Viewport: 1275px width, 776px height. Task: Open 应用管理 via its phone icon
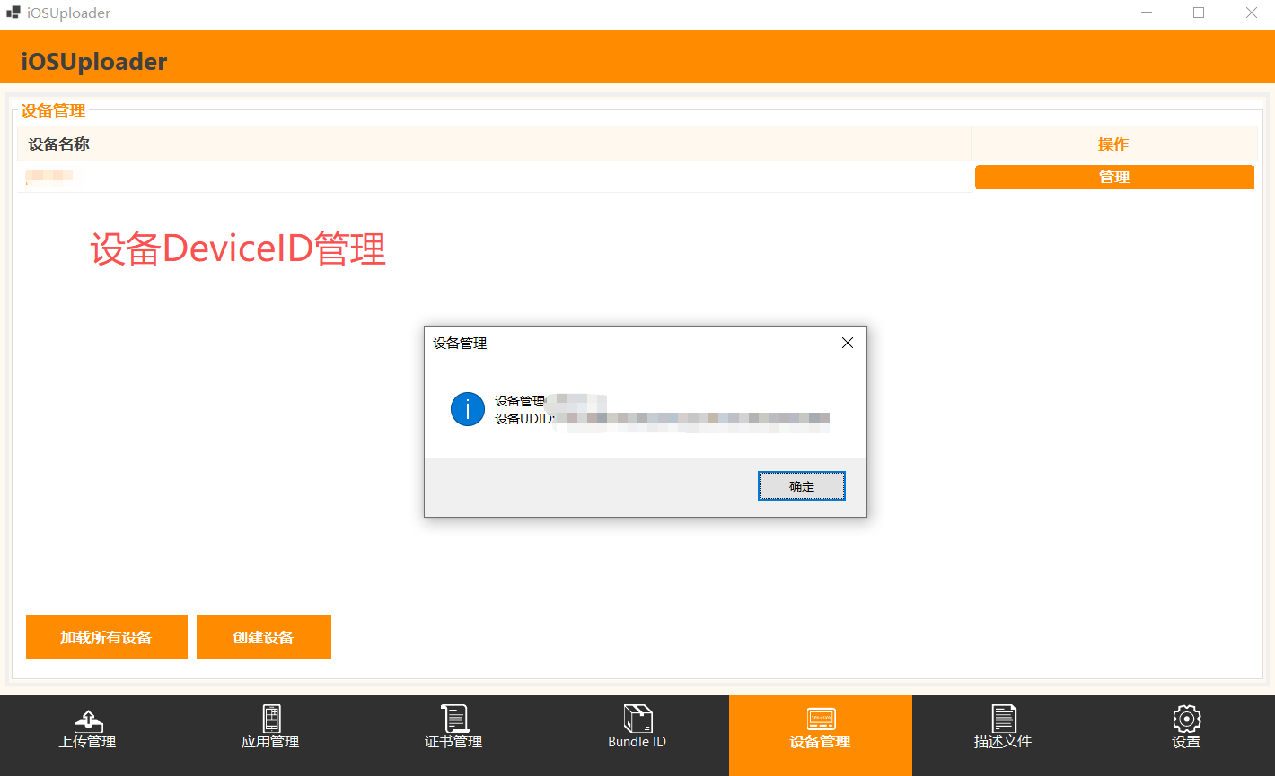tap(270, 719)
